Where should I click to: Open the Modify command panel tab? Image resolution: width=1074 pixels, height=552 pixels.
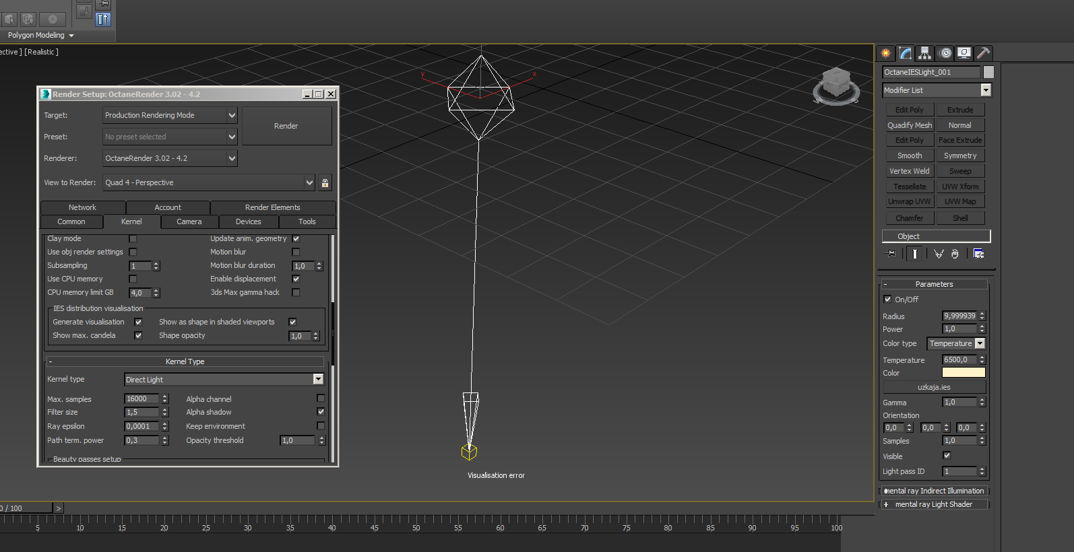coord(906,53)
